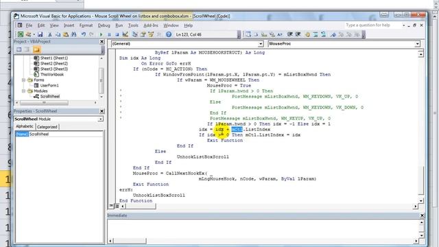Click the List Constants icon
Screen dimensions: 439x247
point(256,34)
